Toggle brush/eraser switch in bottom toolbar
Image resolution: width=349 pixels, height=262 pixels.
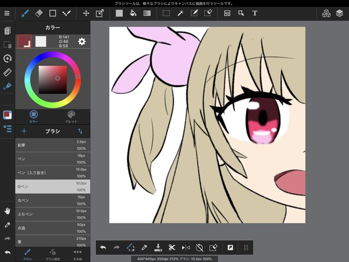130,248
